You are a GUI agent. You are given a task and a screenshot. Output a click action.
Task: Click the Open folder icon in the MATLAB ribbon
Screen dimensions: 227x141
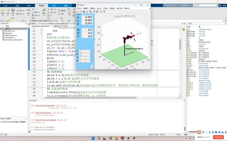[8, 10]
